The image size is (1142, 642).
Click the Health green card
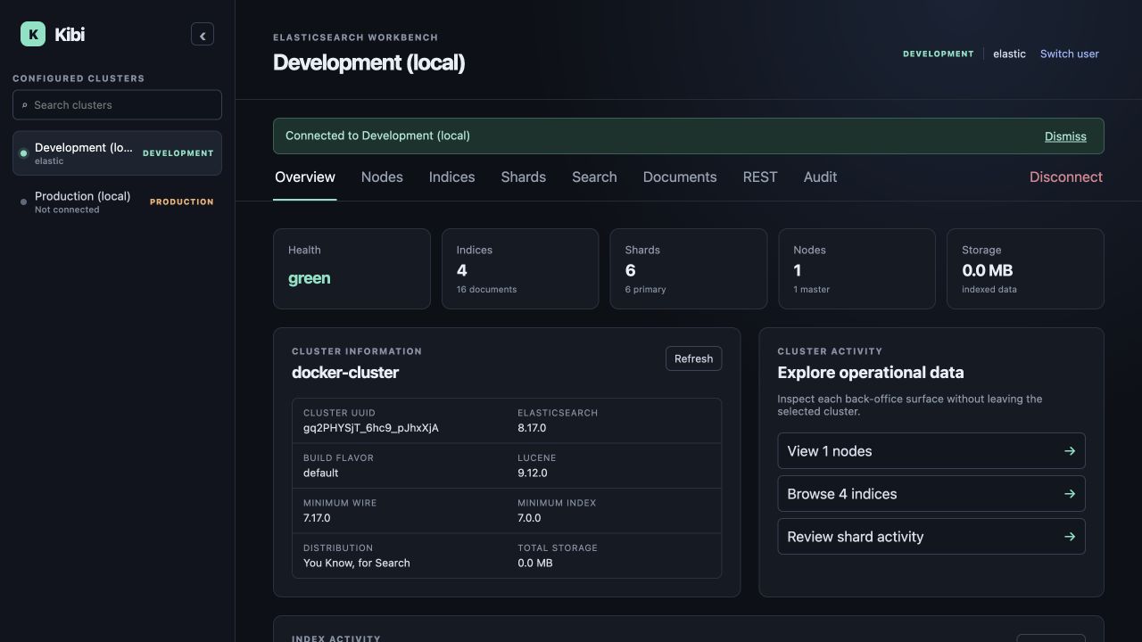(x=352, y=269)
